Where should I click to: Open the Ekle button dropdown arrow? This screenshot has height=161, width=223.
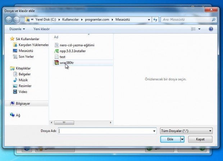coord(183,139)
